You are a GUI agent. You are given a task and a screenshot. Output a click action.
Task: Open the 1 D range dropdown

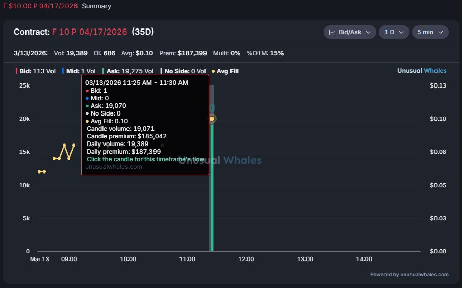(x=394, y=32)
